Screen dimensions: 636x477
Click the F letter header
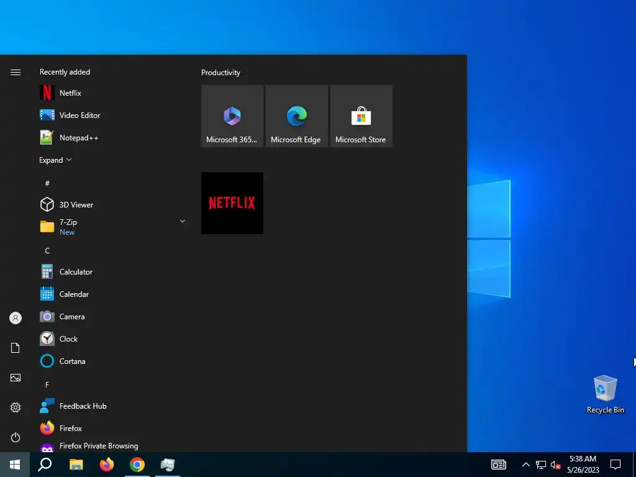click(47, 384)
